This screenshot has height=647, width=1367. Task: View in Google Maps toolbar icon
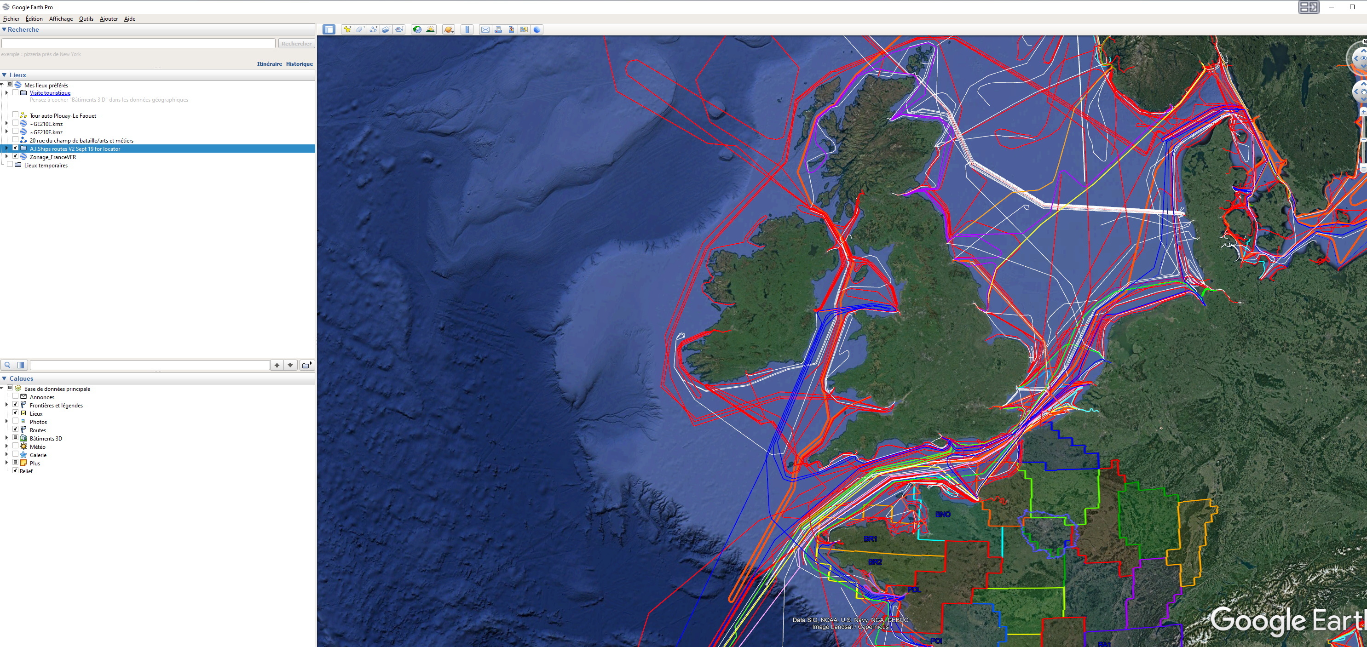[x=524, y=30]
